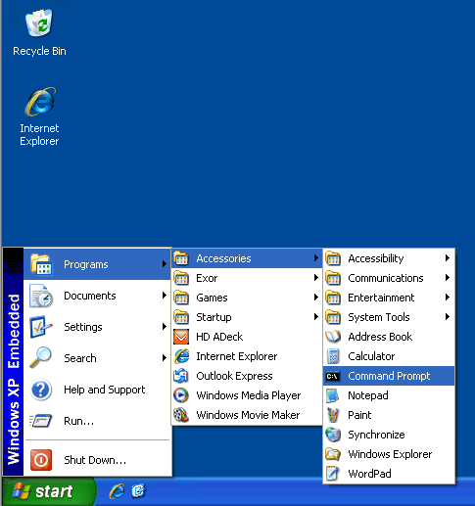Click the Address Book icon

(333, 337)
